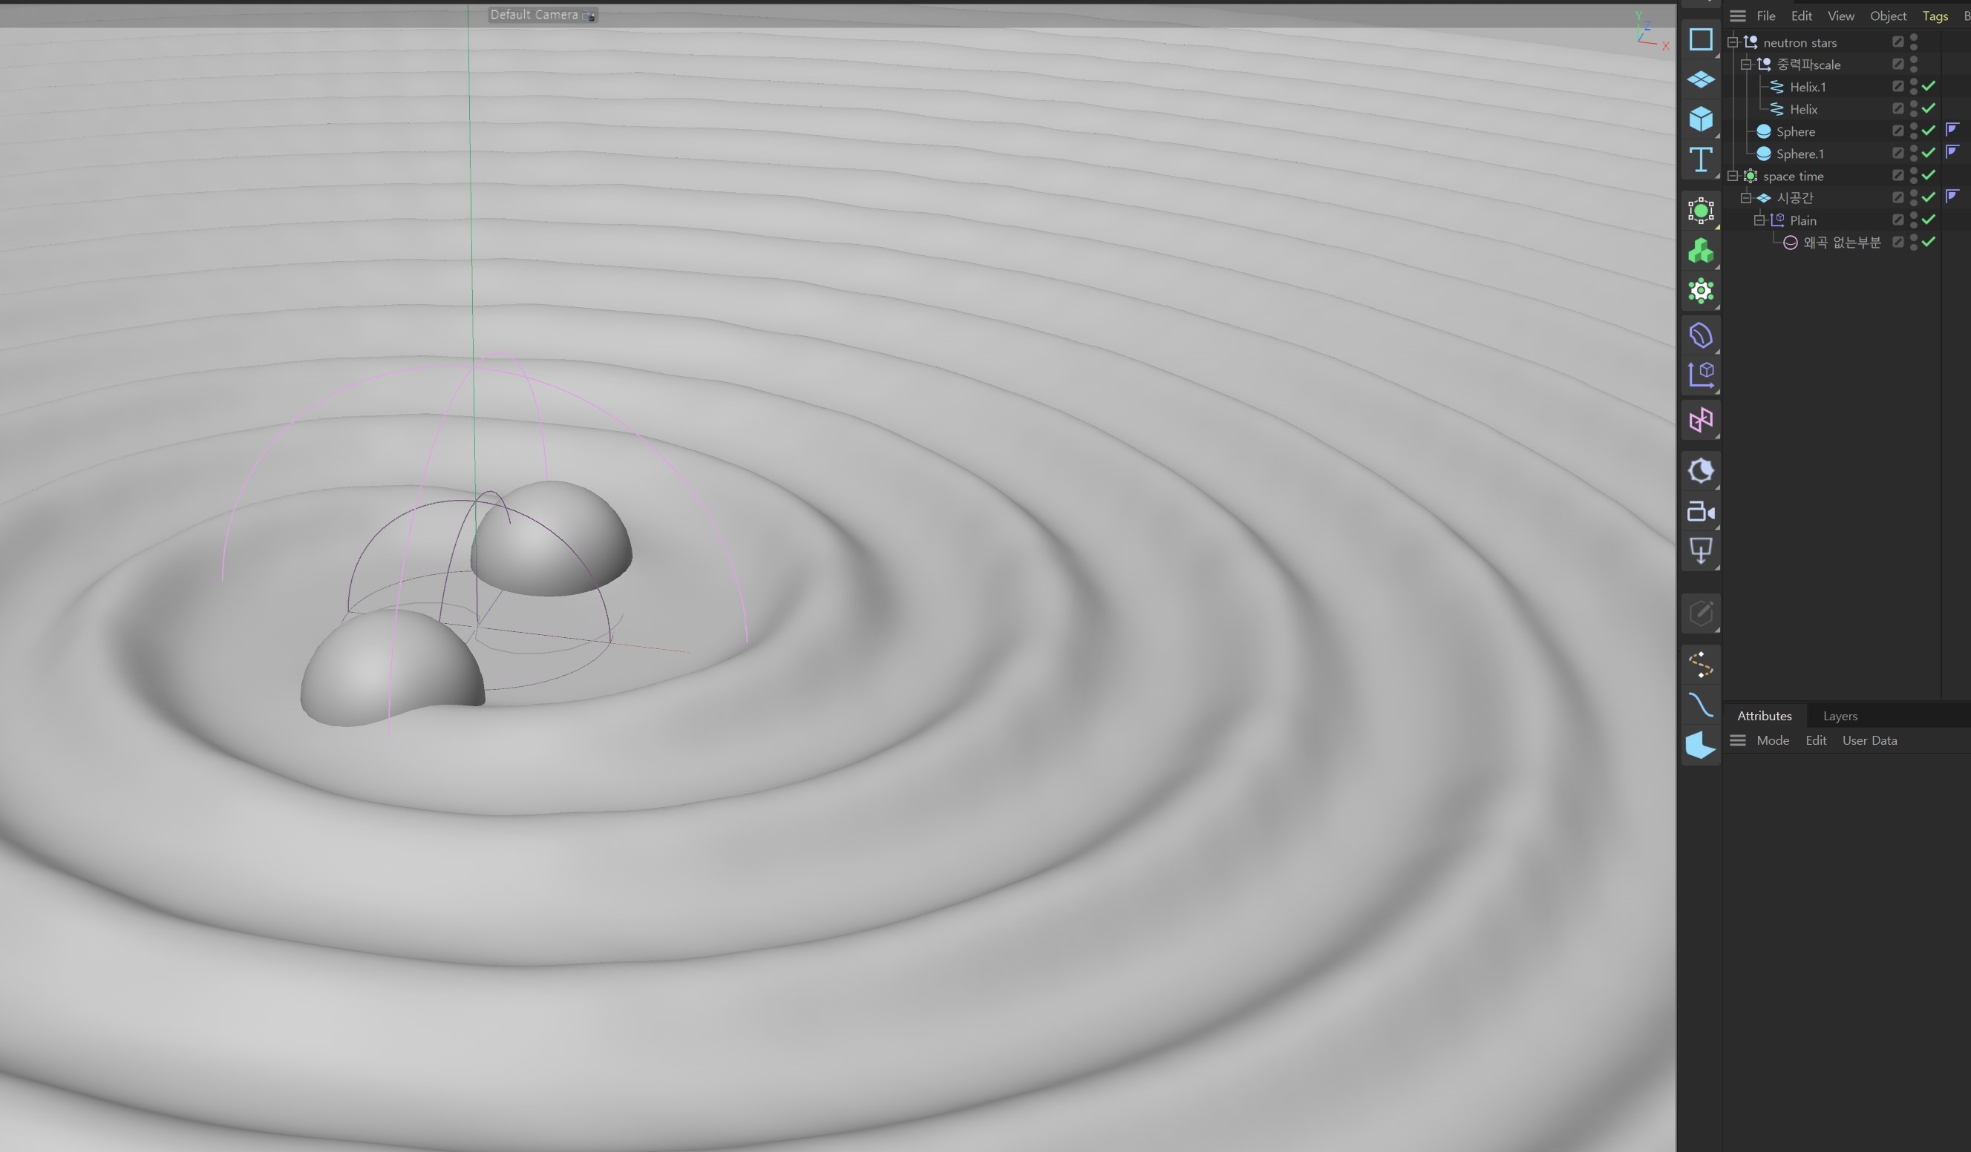Select the Null object tool icon

1700,39
